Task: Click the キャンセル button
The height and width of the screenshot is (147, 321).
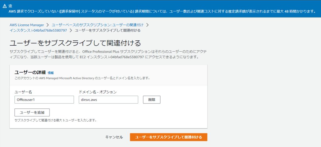Action: click(x=114, y=137)
